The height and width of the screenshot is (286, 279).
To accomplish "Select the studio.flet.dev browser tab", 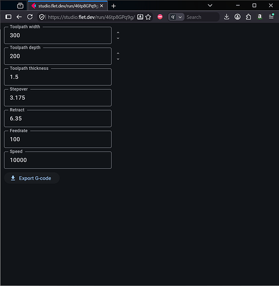I will [x=67, y=6].
